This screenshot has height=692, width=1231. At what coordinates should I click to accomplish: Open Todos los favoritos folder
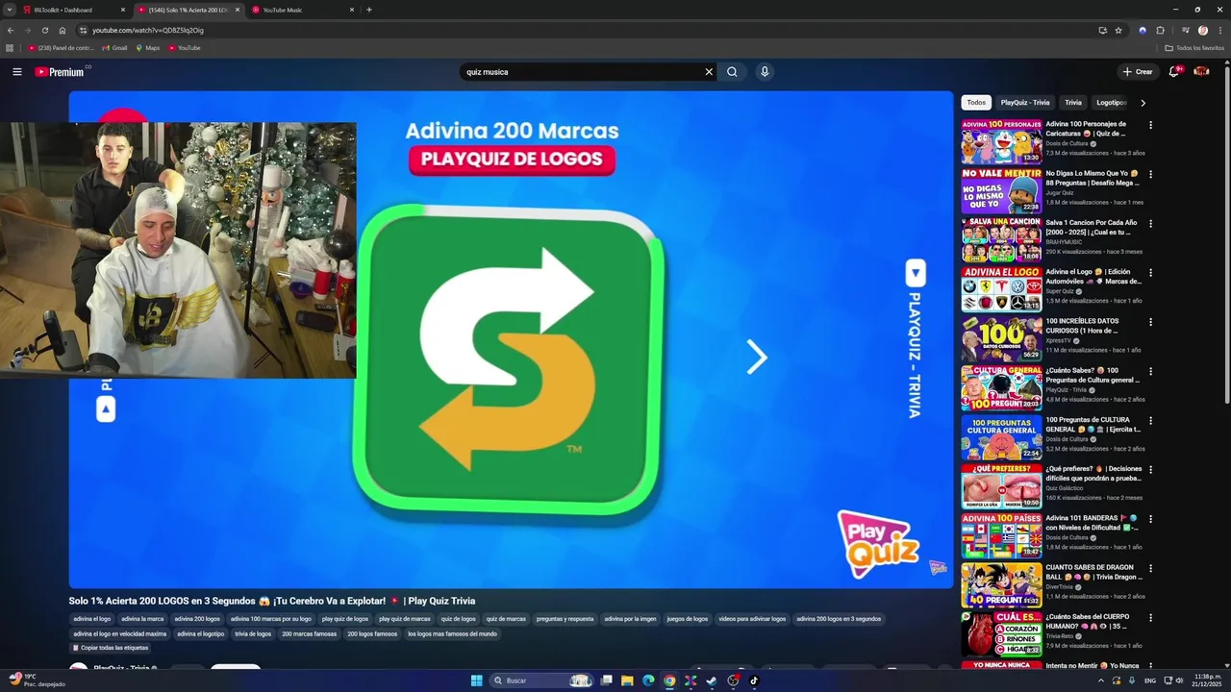(1194, 48)
